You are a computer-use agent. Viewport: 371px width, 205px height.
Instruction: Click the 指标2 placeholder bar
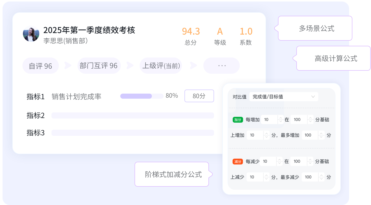pyautogui.click(x=132, y=115)
